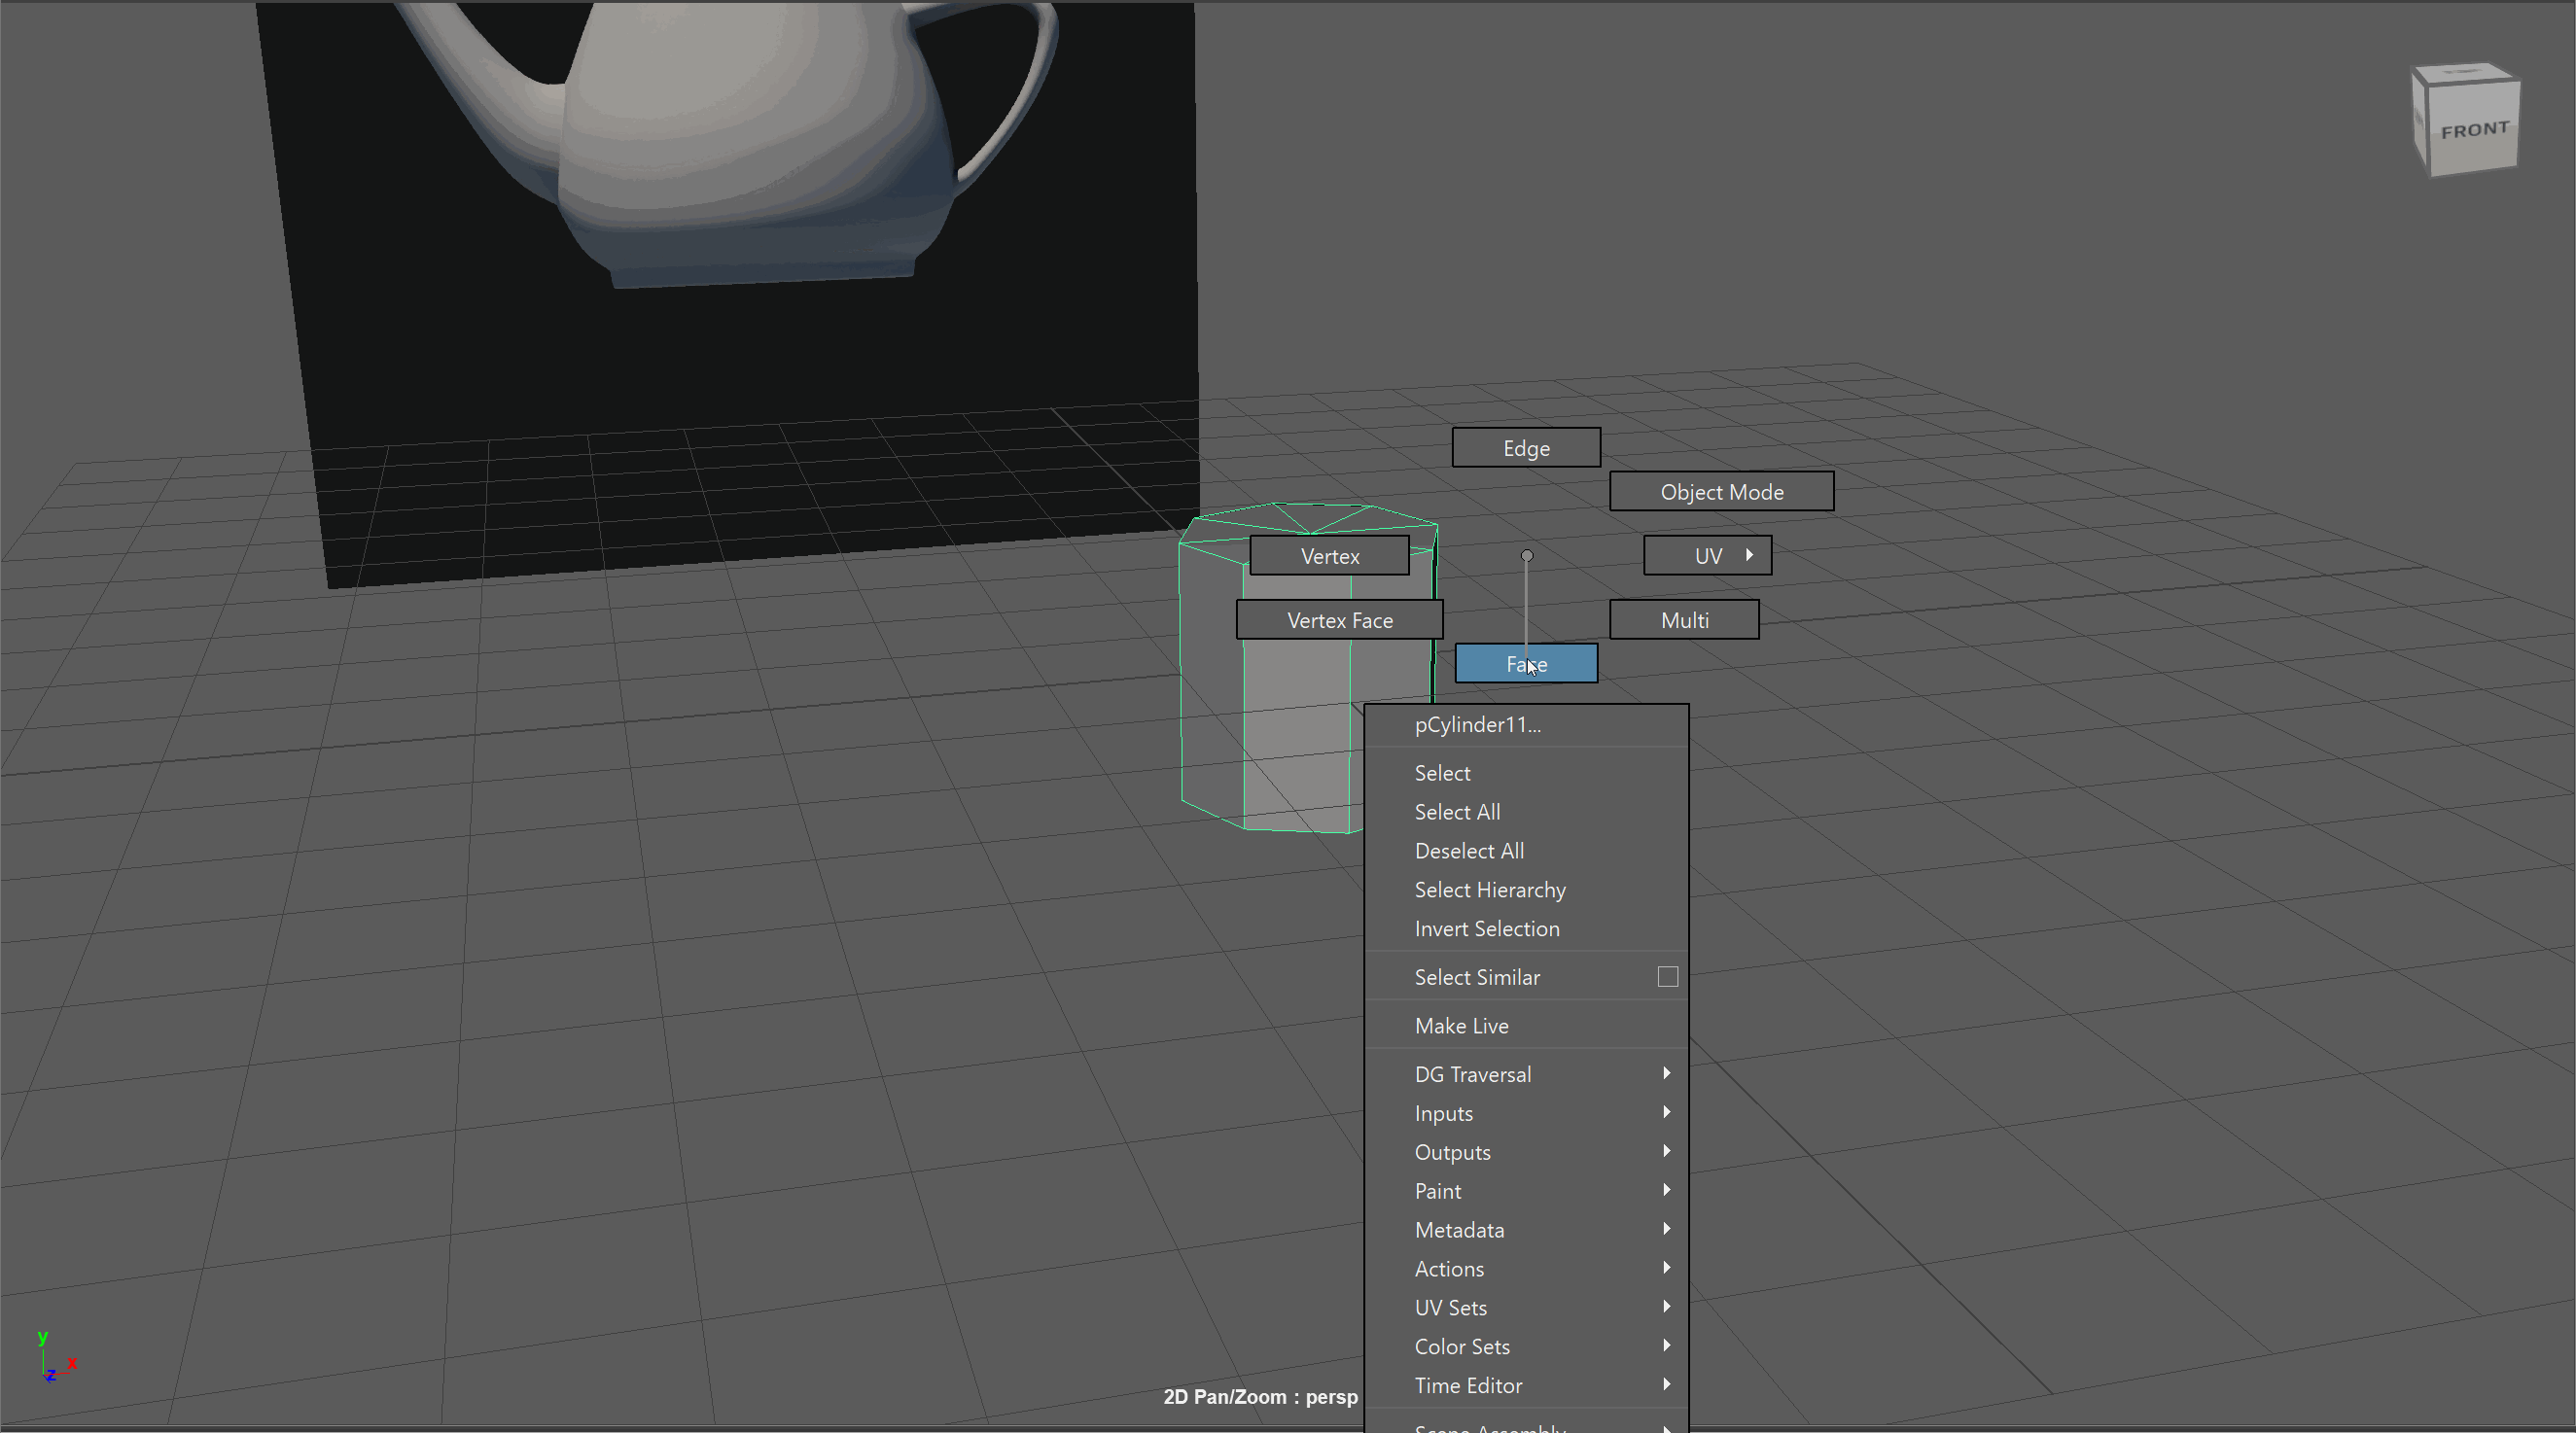2576x1433 pixels.
Task: Click Select All in the context menu
Action: [1457, 812]
